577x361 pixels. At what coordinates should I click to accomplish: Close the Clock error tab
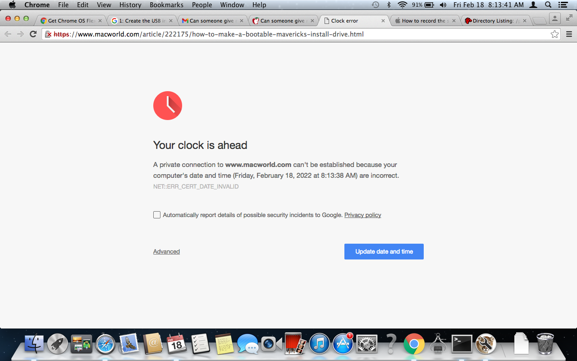click(383, 21)
